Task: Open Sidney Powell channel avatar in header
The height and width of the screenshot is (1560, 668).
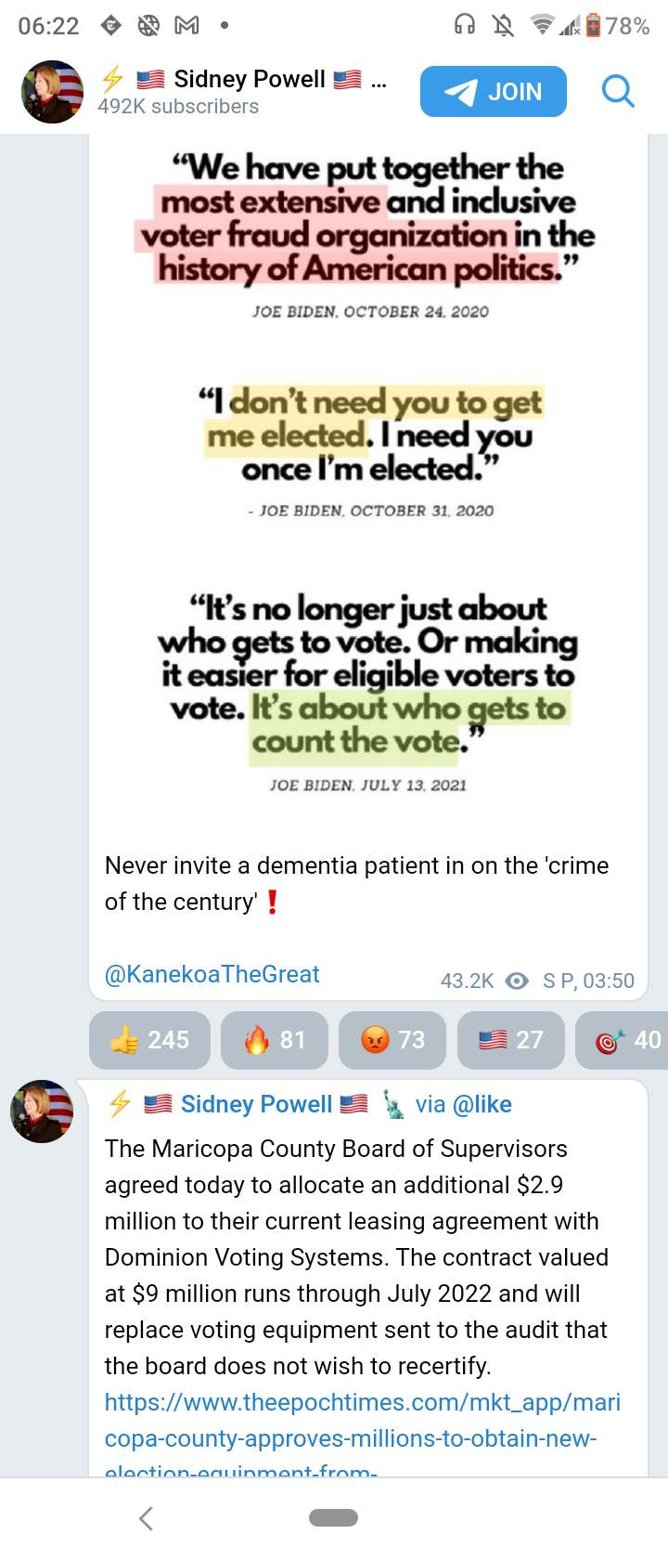Action: (52, 92)
